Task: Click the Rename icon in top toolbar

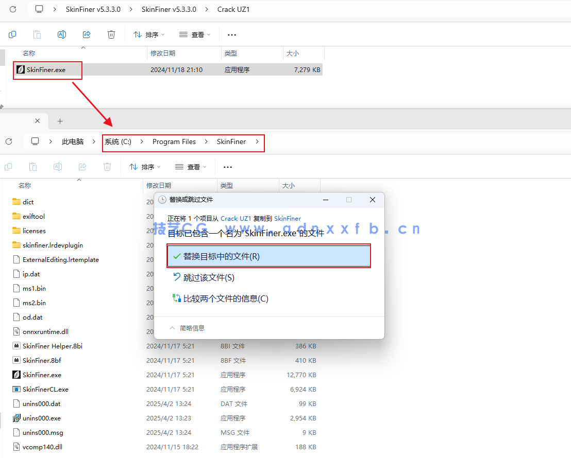Action: (x=62, y=34)
